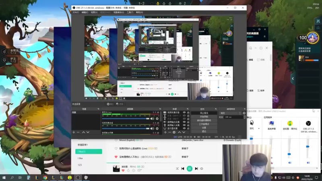This screenshot has width=322, height=181.
Task: Adjust the second mixer channel volume slider
Action: (126, 128)
